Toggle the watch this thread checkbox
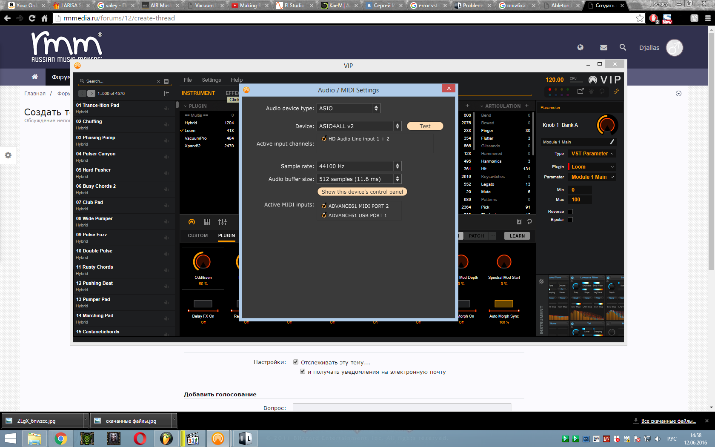Image resolution: width=715 pixels, height=447 pixels. click(296, 362)
